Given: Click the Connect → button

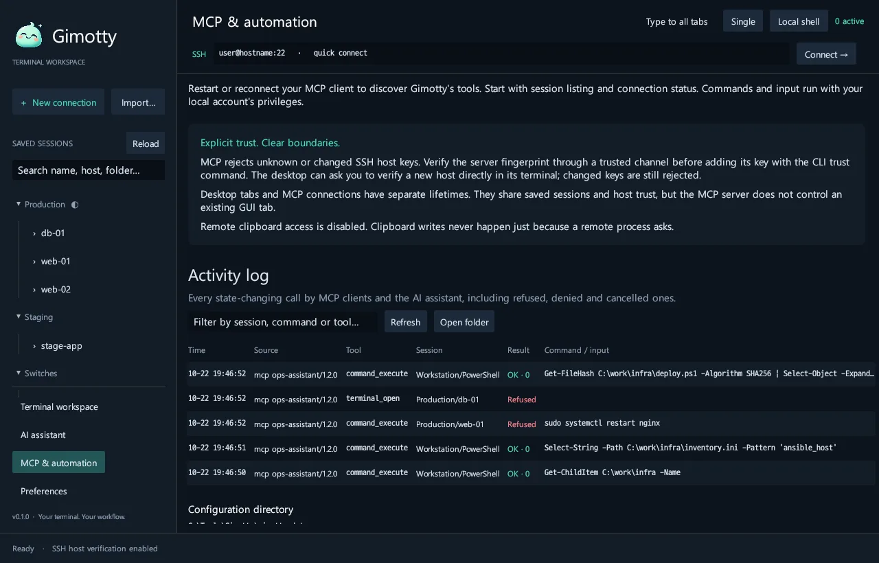Looking at the screenshot, I should pyautogui.click(x=826, y=54).
